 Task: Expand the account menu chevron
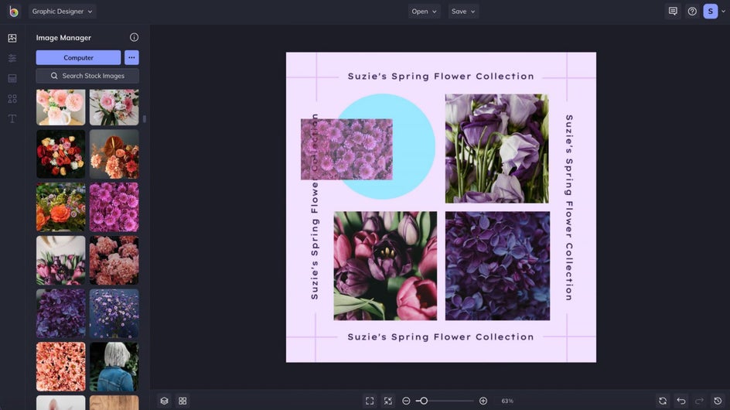[x=723, y=12]
